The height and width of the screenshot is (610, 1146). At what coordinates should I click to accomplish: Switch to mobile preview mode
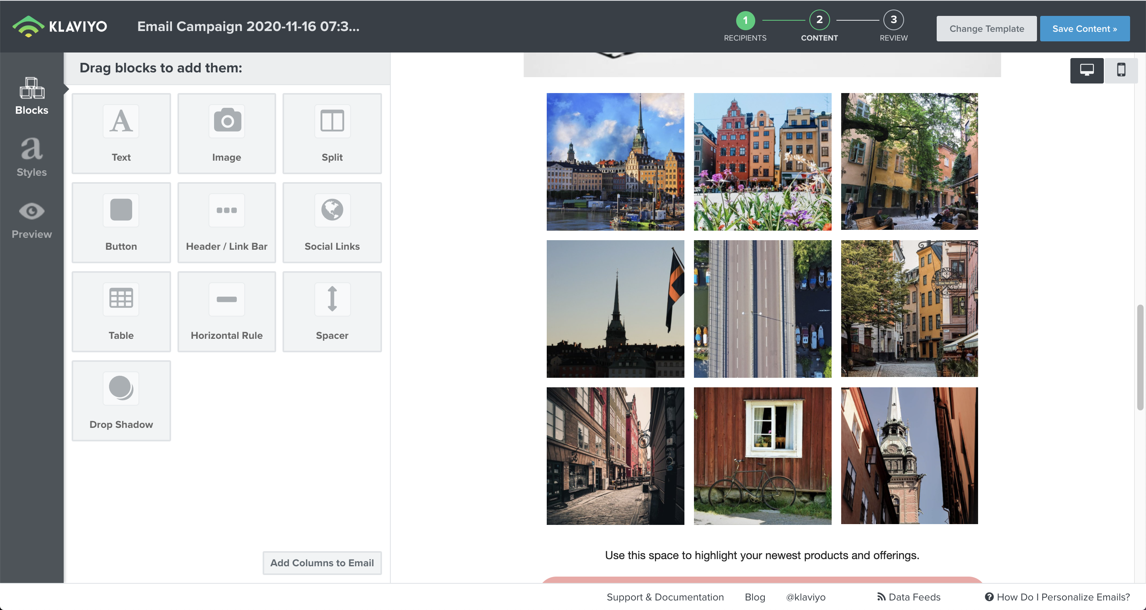point(1121,70)
